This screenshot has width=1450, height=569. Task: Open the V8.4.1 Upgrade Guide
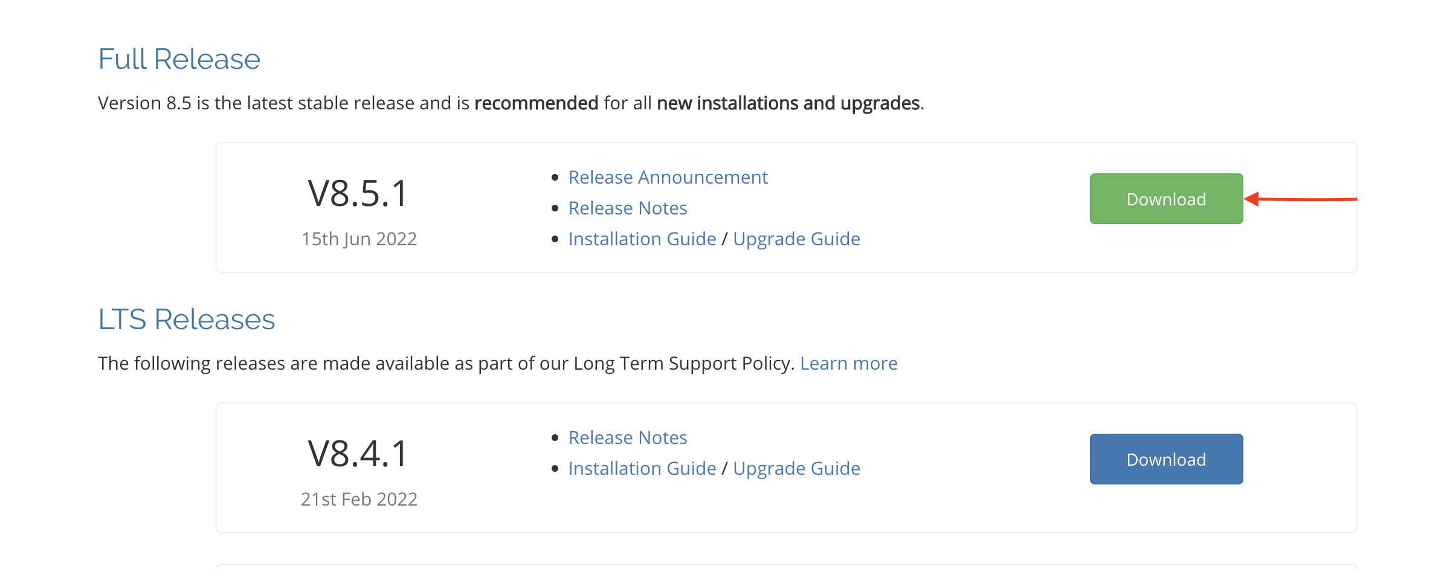click(796, 469)
